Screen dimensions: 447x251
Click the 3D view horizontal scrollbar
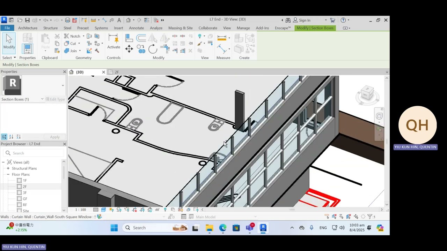click(x=292, y=210)
